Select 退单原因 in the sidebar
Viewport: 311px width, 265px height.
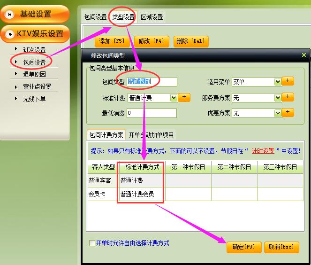(x=34, y=74)
